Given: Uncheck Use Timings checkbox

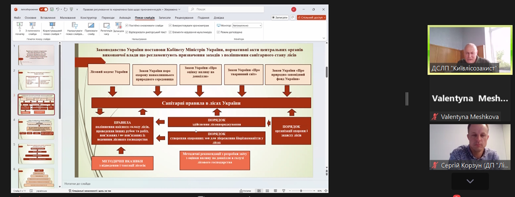Looking at the screenshot, I should (x=170, y=25).
